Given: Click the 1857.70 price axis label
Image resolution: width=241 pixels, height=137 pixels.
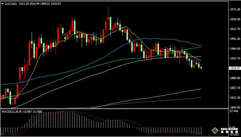Looking at the screenshot, I should [235, 88].
